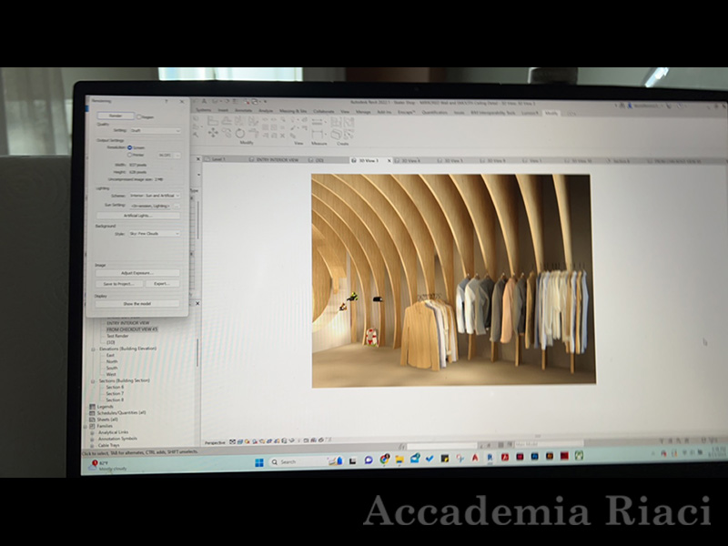
Task: Click Temporary Hide/Isolate glasses icon
Action: click(291, 440)
